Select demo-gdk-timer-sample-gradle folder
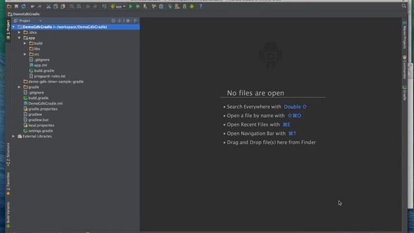 pyautogui.click(x=54, y=82)
